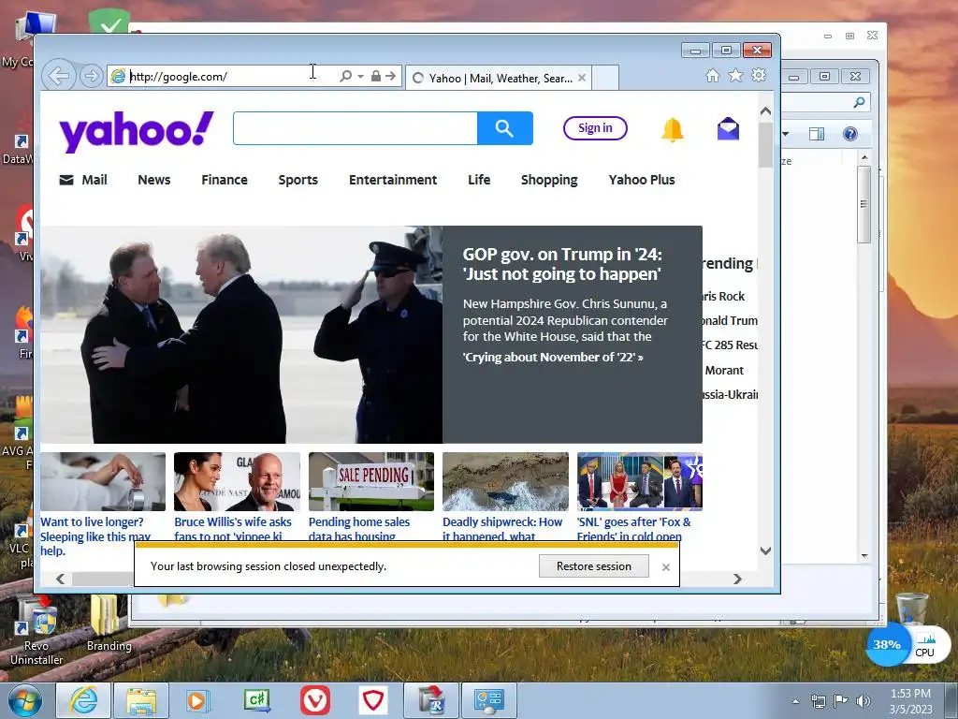Open Revo Uninstaller taskbar icon
This screenshot has height=719, width=958.
click(431, 700)
